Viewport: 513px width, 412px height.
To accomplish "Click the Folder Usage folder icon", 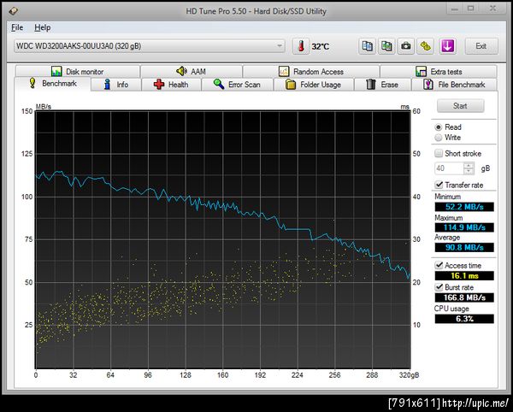I will pyautogui.click(x=291, y=85).
